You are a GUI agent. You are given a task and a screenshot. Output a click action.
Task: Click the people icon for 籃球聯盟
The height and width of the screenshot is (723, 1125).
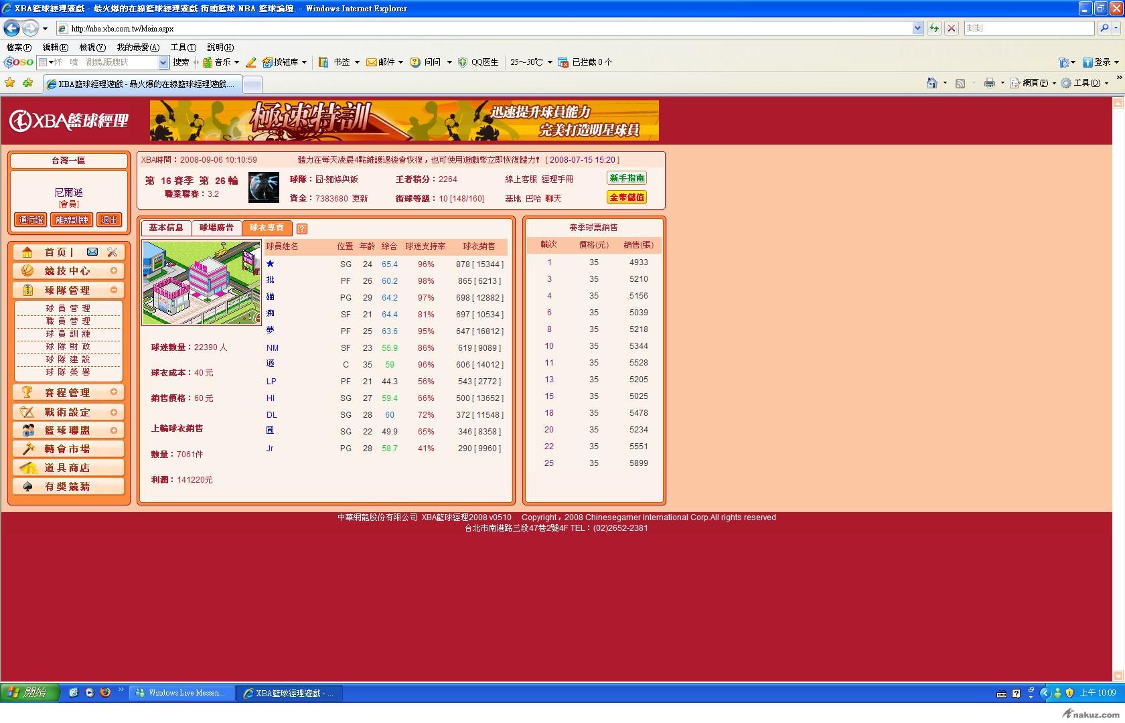27,430
